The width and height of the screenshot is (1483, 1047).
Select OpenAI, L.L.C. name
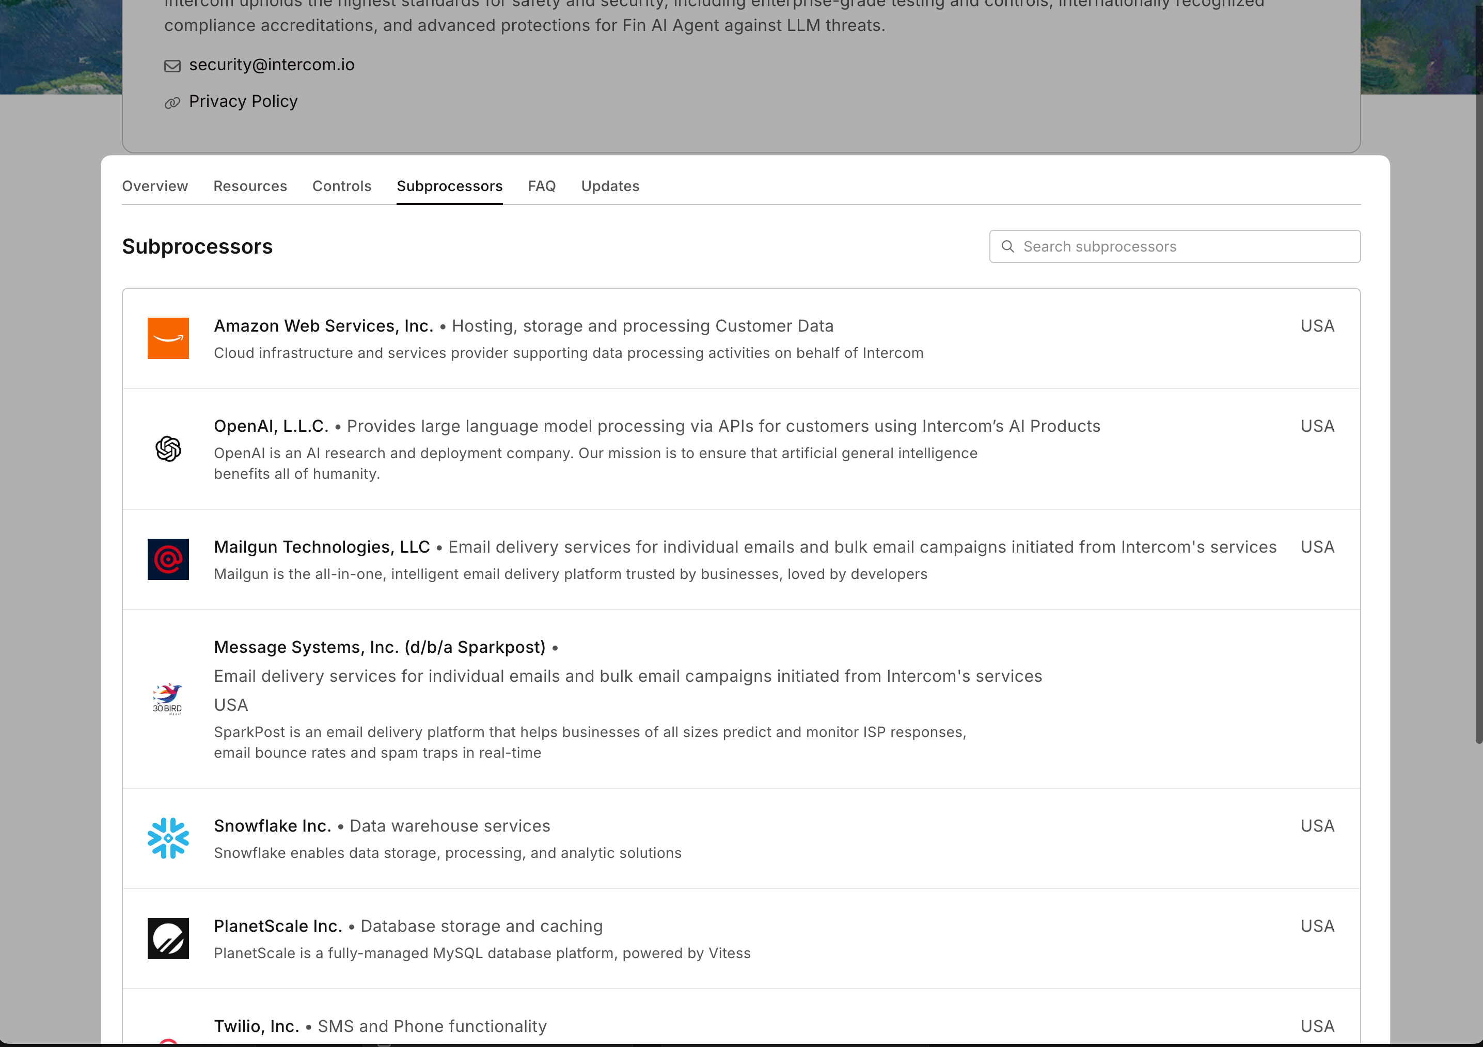click(x=271, y=426)
